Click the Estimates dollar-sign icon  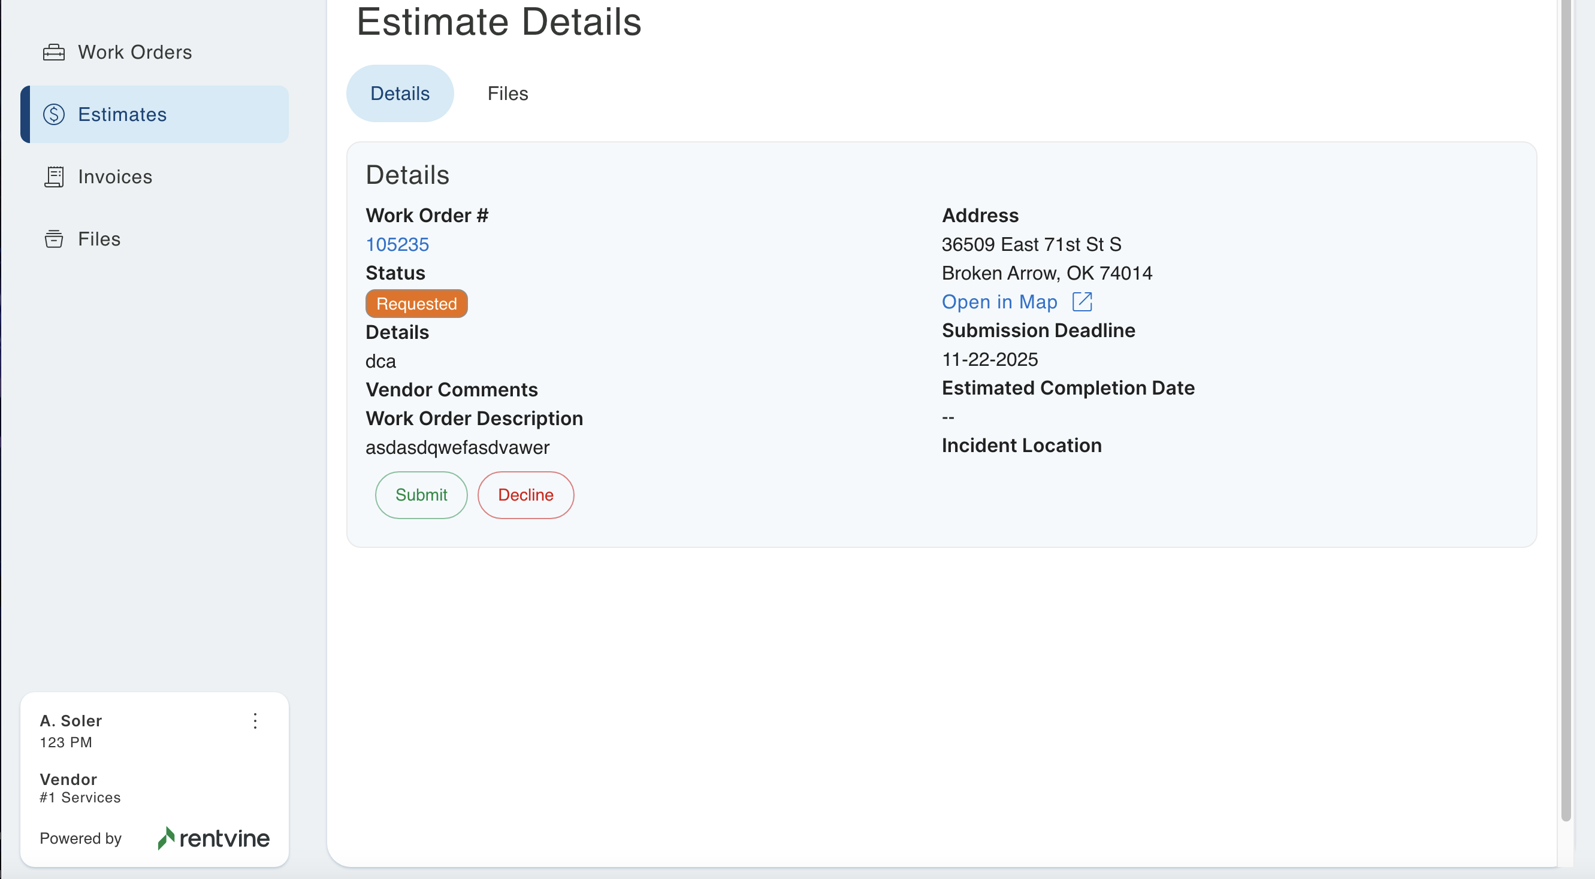[x=54, y=114]
